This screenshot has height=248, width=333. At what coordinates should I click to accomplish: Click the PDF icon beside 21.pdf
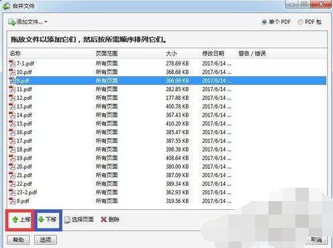[x=12, y=175]
